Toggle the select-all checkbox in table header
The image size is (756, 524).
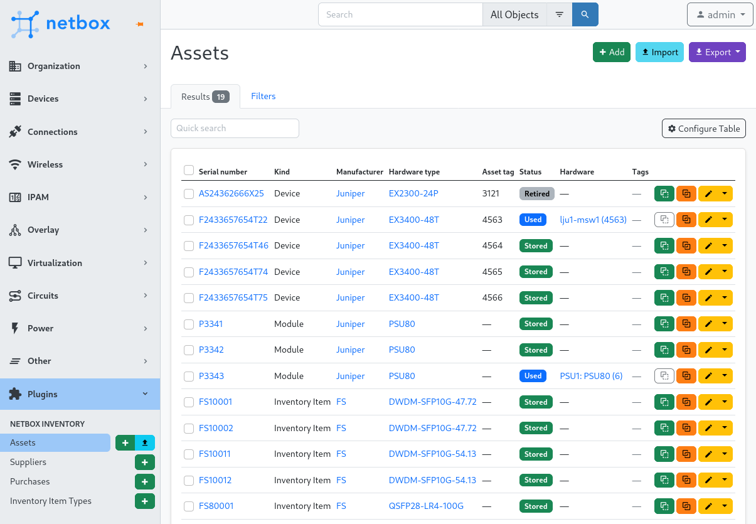(x=189, y=170)
